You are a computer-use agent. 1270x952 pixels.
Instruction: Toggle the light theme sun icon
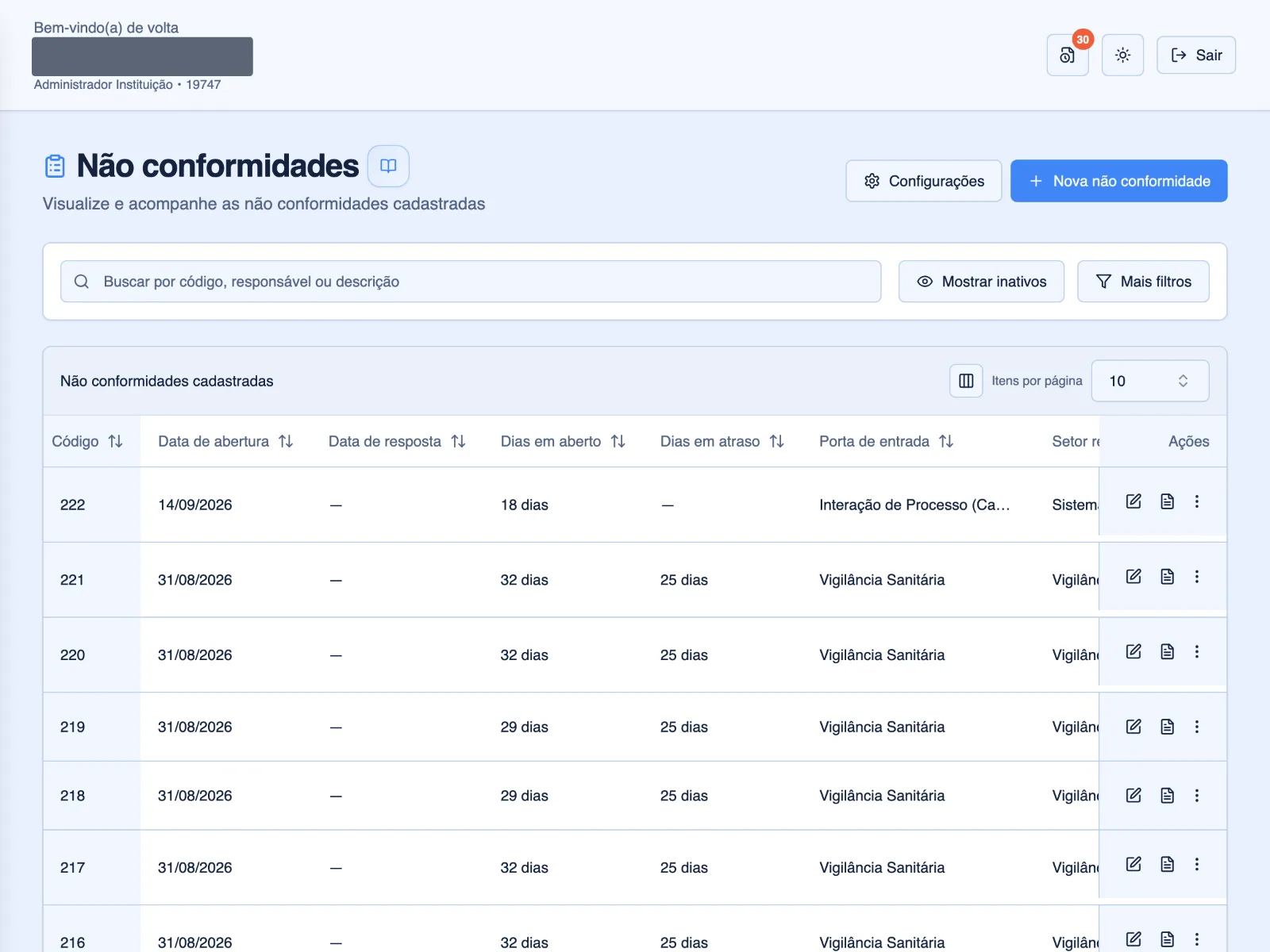1122,55
